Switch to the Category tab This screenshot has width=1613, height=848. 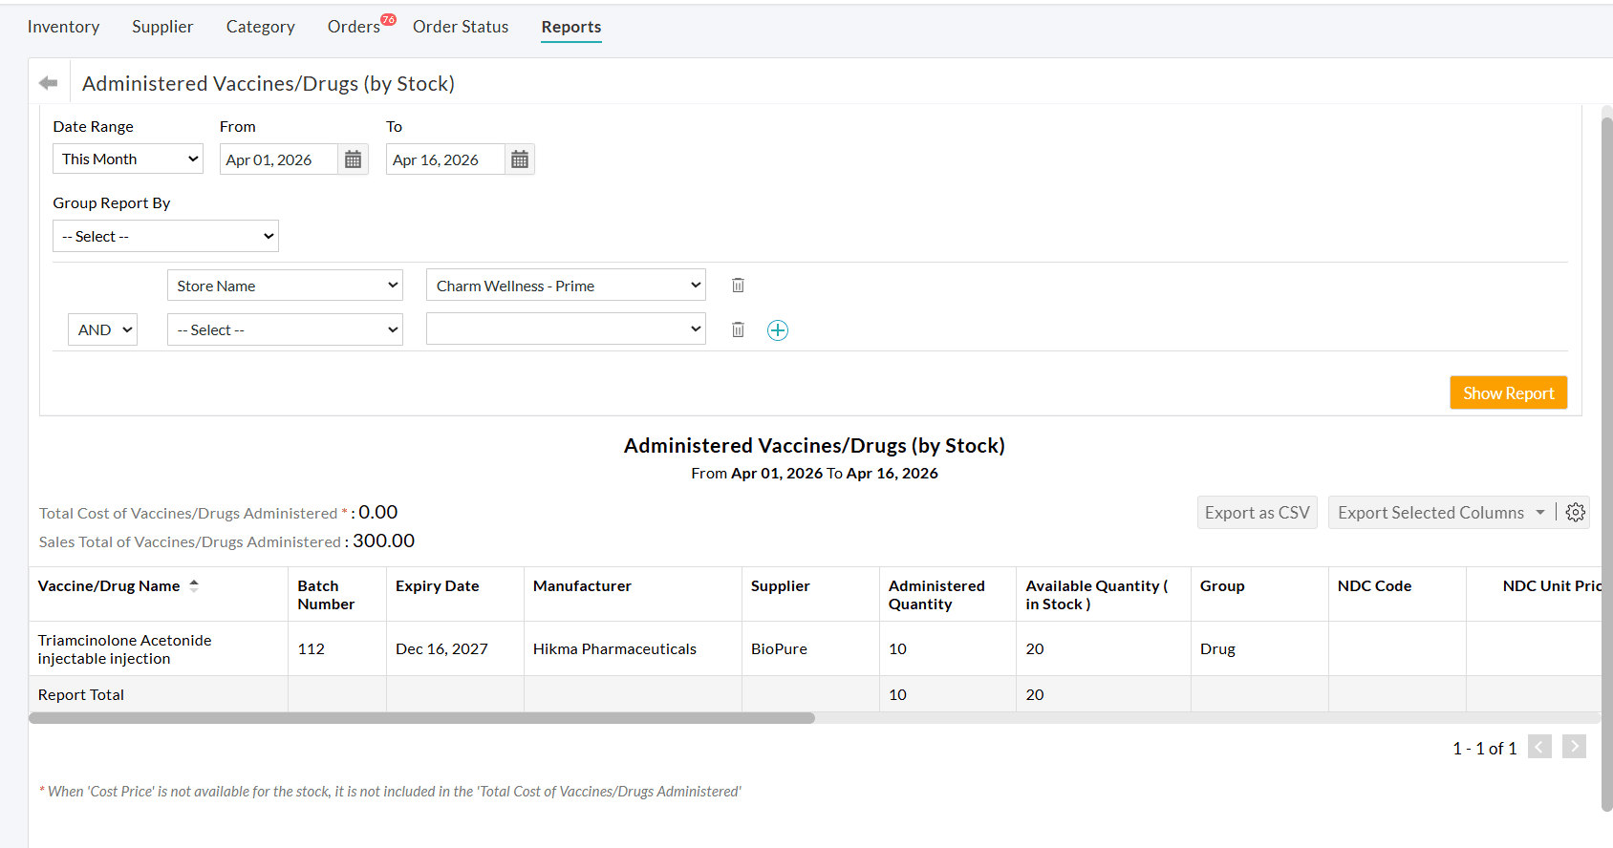click(x=260, y=27)
